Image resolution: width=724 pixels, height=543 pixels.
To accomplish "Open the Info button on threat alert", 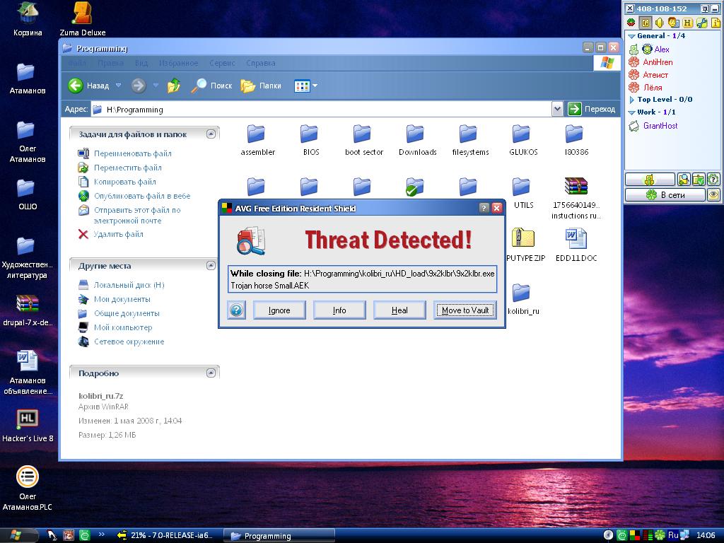I will point(339,310).
